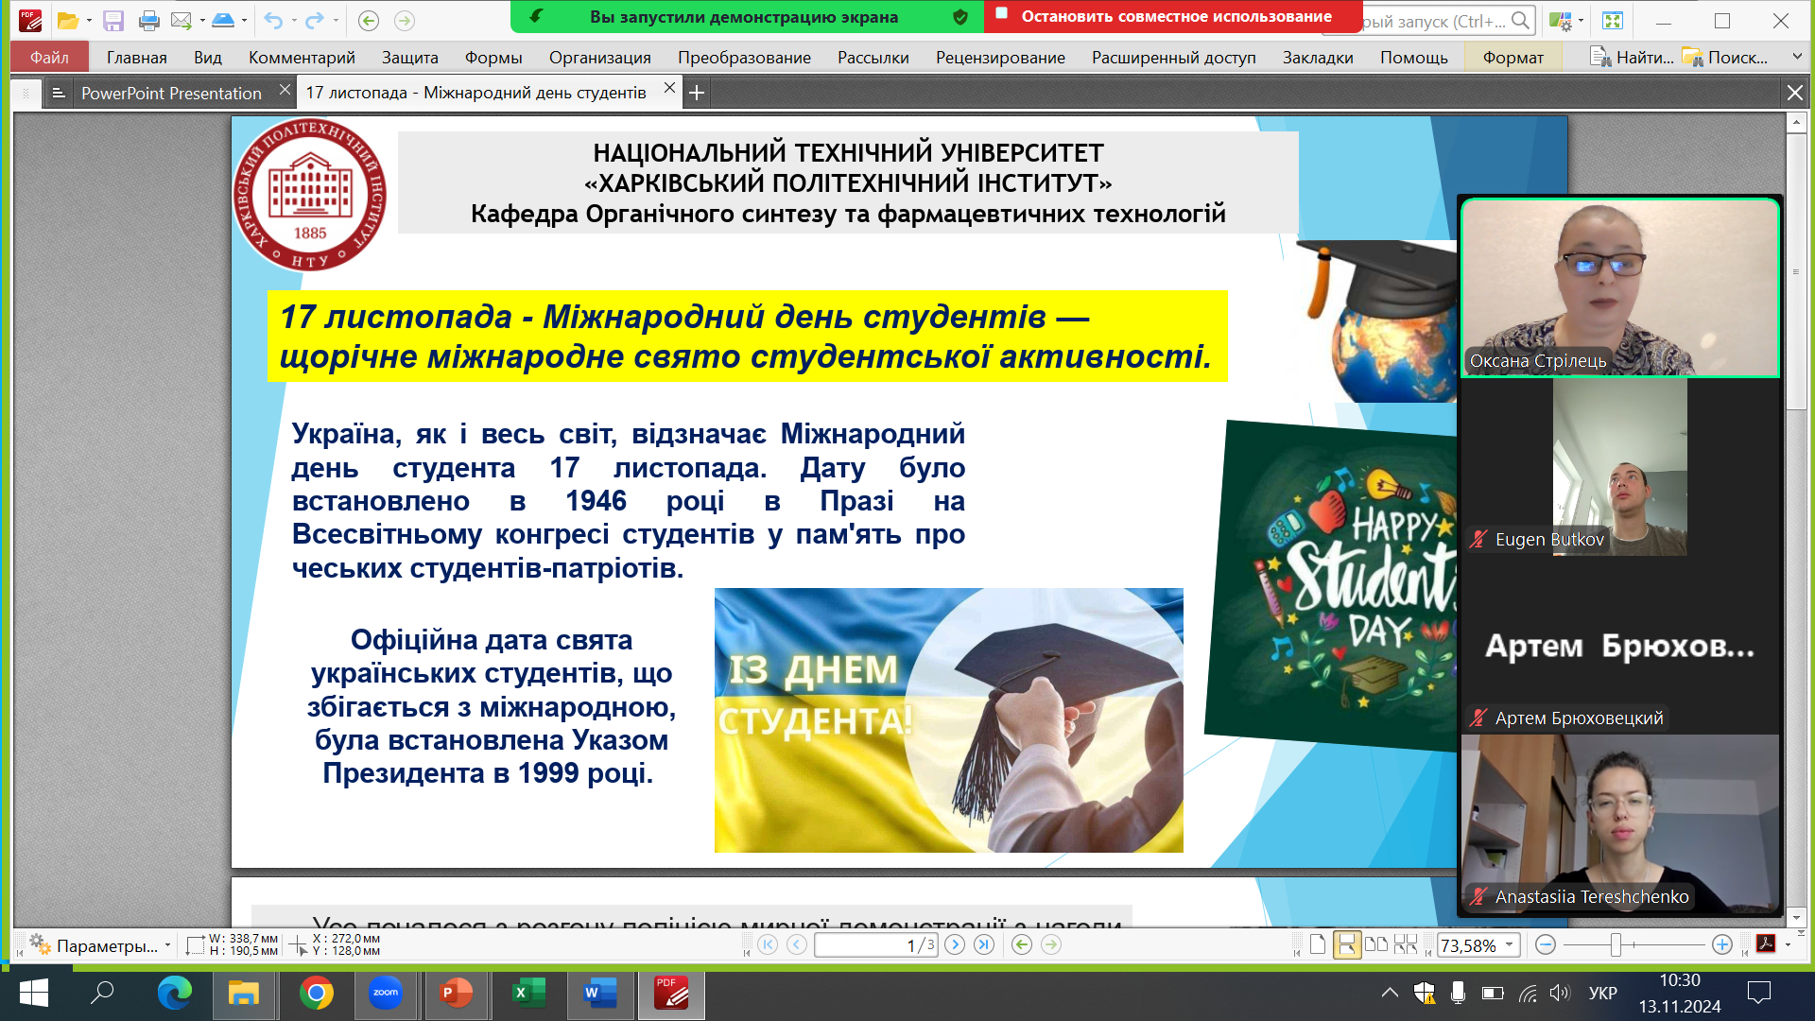Toggle continuous page layout mode
This screenshot has width=1815, height=1021.
[1347, 944]
